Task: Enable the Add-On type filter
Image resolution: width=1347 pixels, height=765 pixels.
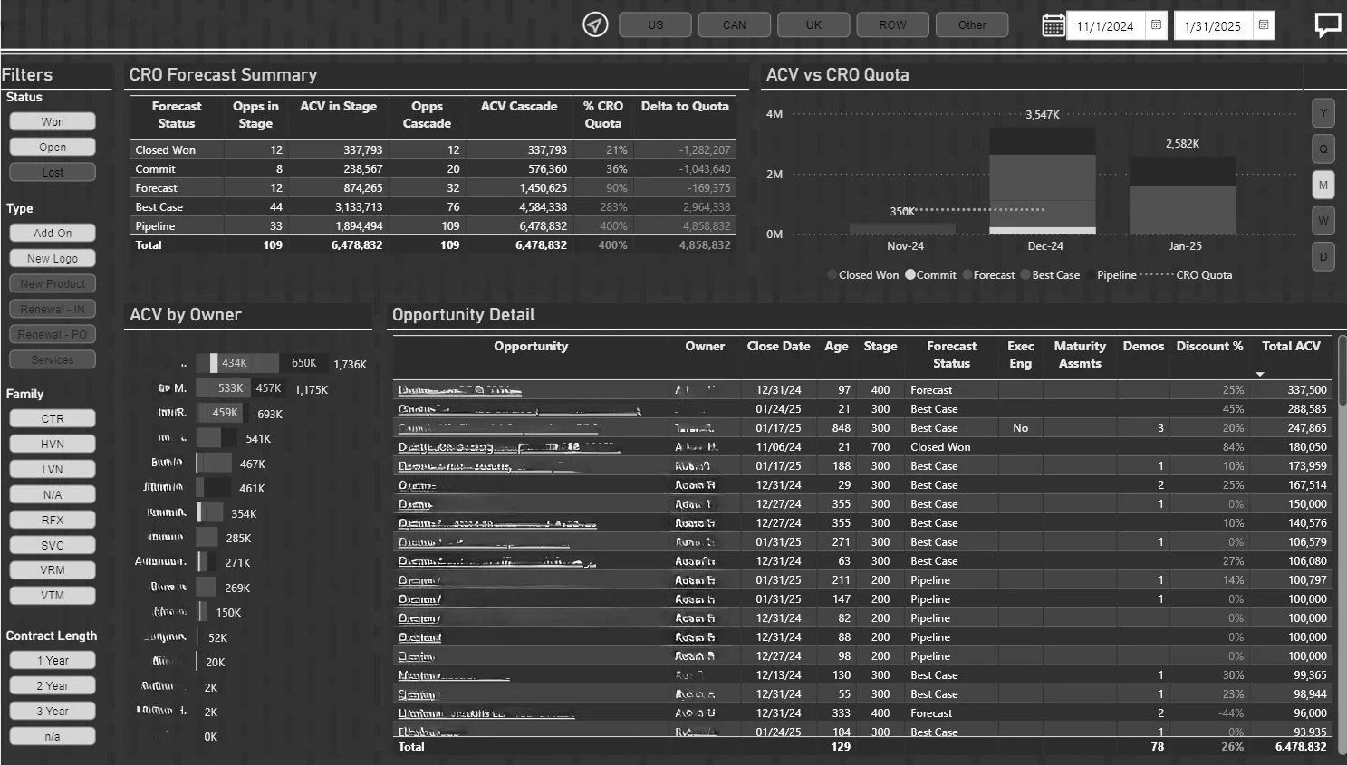Action: pyautogui.click(x=53, y=233)
